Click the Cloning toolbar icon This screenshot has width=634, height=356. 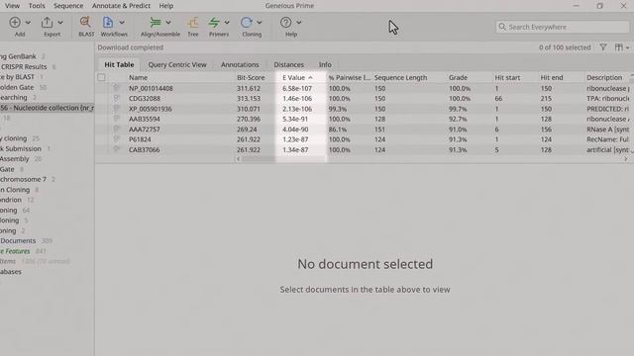247,23
